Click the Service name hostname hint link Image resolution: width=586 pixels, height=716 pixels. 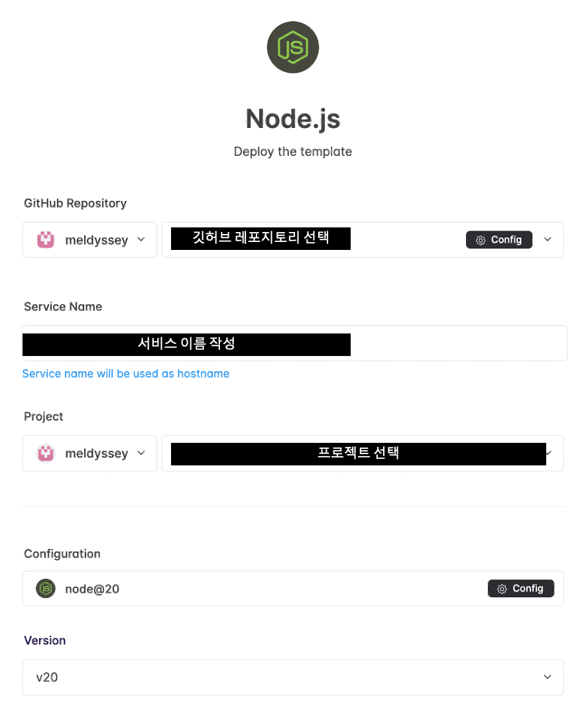pos(126,373)
